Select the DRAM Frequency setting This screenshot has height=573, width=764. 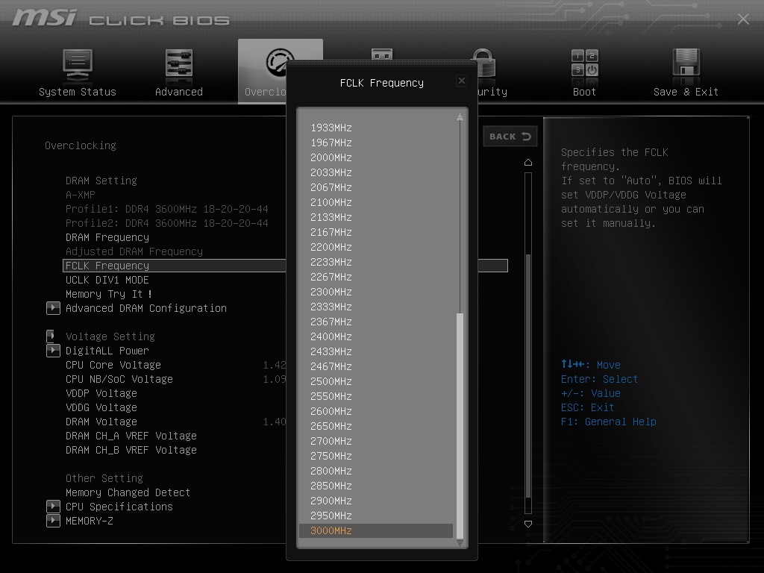[x=107, y=237]
